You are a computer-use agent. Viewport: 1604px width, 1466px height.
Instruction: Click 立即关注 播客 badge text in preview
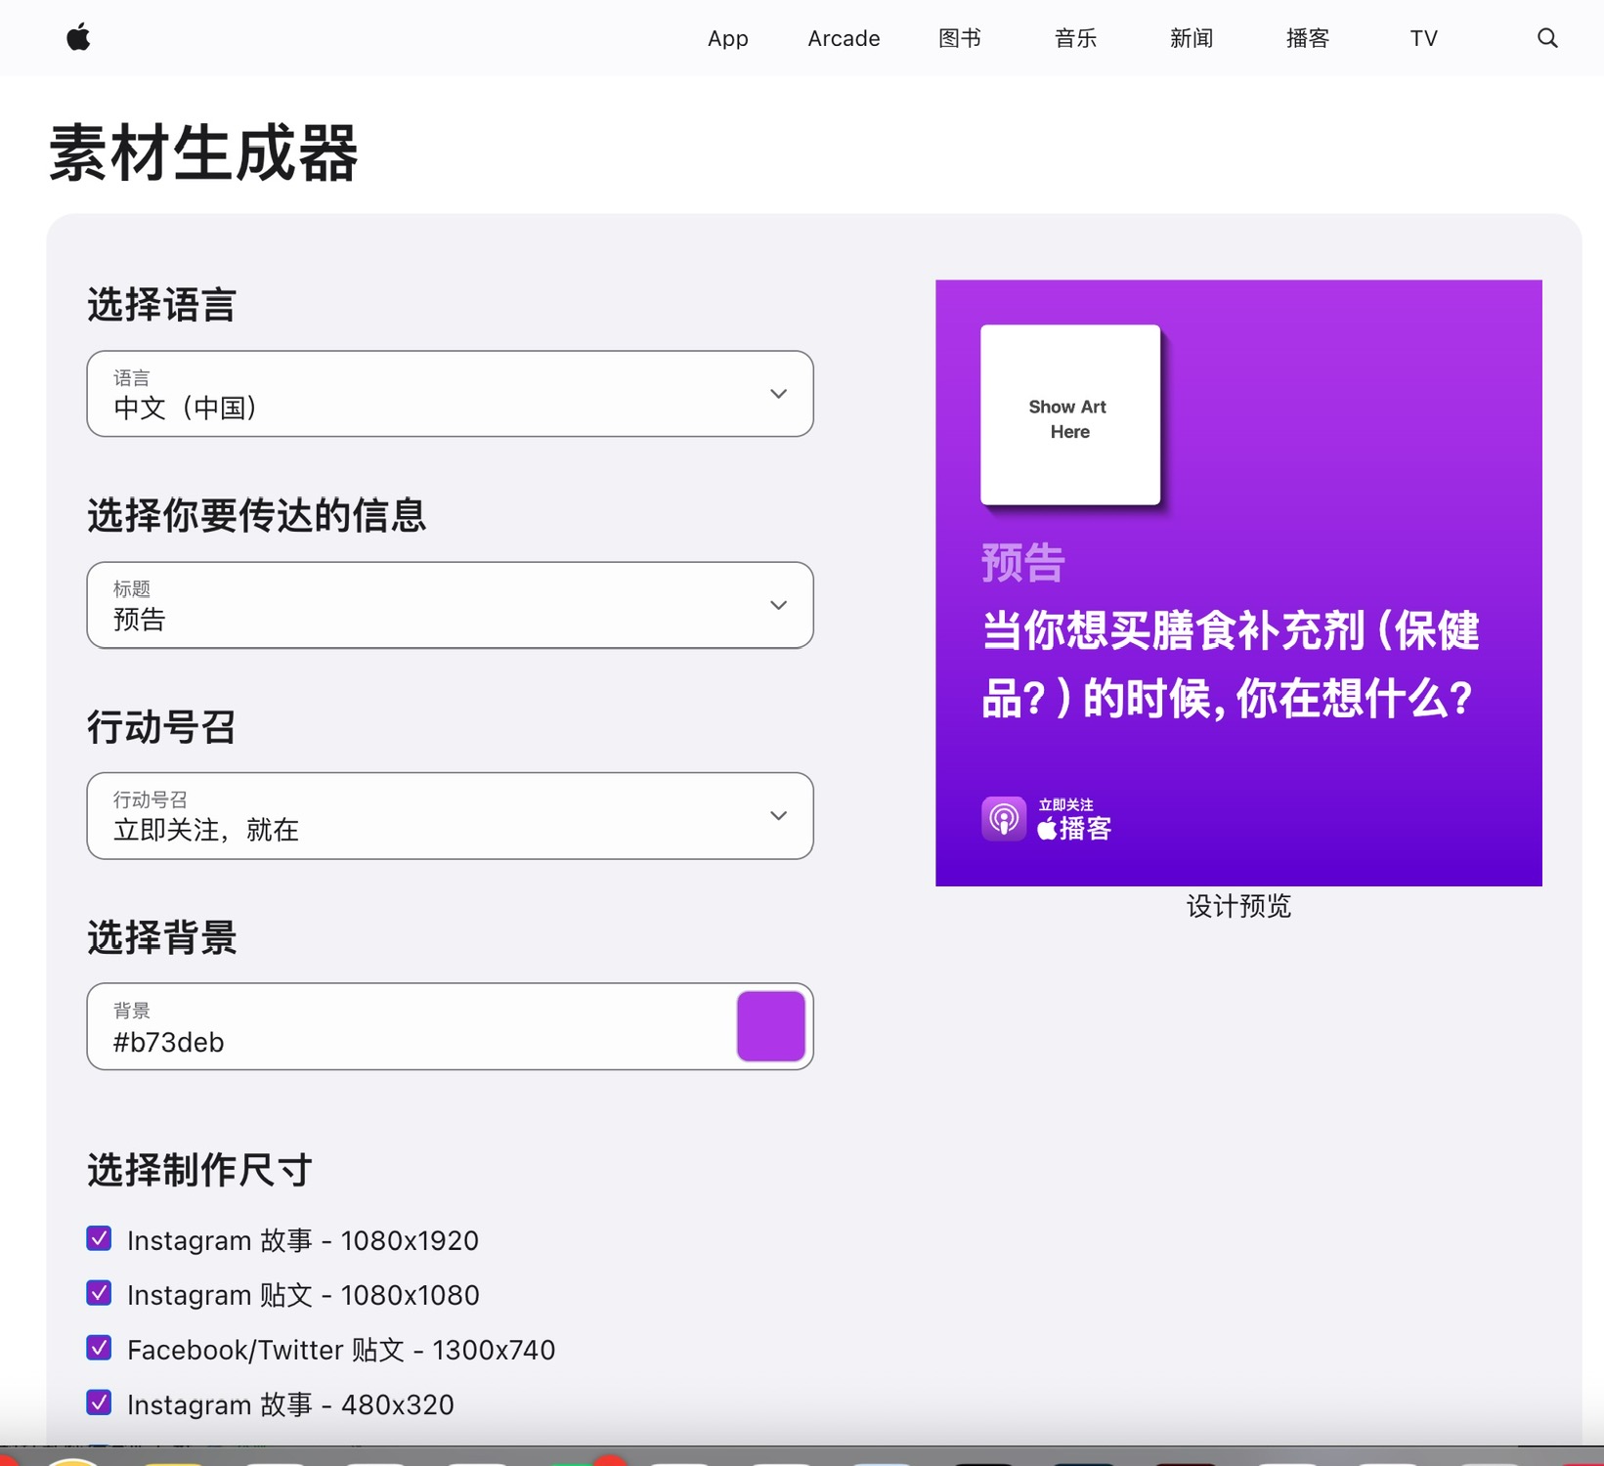point(1074,819)
